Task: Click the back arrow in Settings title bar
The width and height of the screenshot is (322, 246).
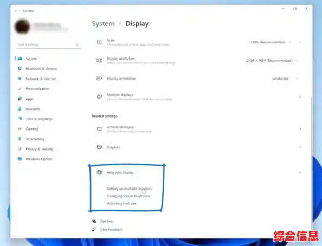Action: (16, 11)
